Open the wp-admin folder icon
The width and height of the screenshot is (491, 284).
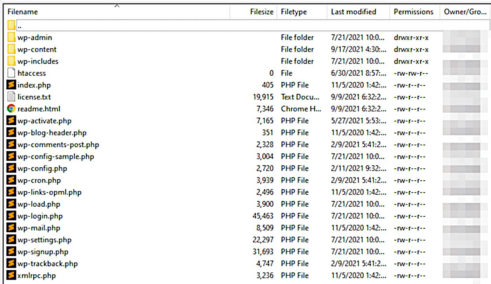pos(11,37)
